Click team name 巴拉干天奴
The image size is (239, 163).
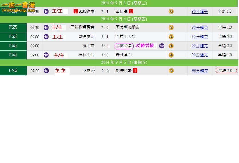[126, 37]
